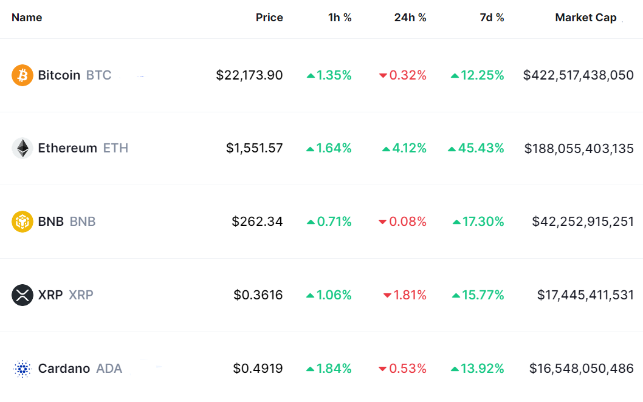Screen dimensions: 643x402
Task: Click the Cardano dotted logo icon
Action: (x=22, y=369)
